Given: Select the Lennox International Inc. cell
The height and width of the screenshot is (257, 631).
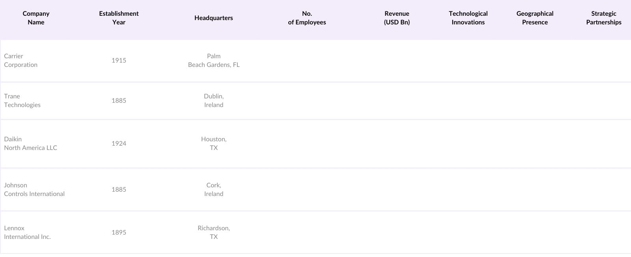Looking at the screenshot, I should point(28,233).
